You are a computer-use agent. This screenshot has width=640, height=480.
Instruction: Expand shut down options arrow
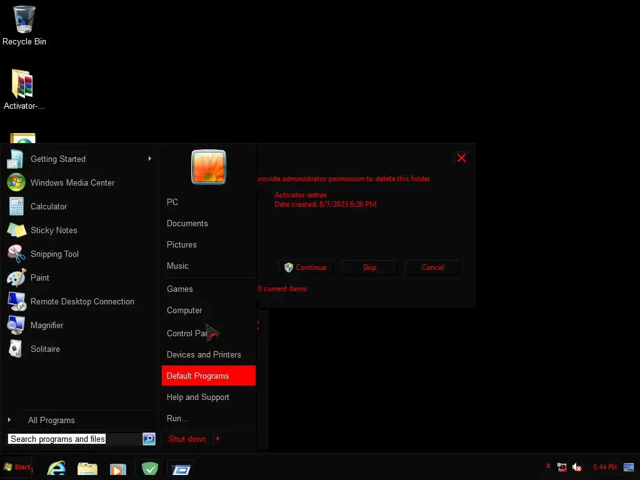coord(218,439)
